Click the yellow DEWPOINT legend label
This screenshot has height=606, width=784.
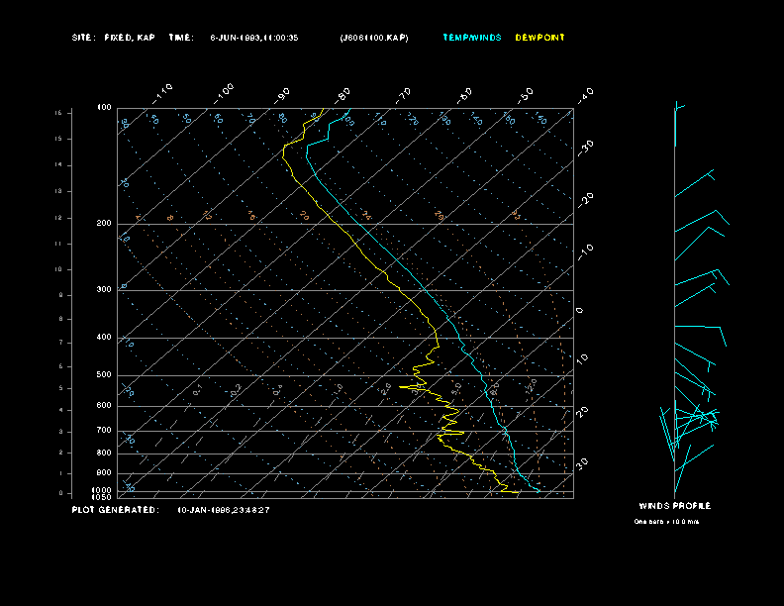tap(539, 38)
